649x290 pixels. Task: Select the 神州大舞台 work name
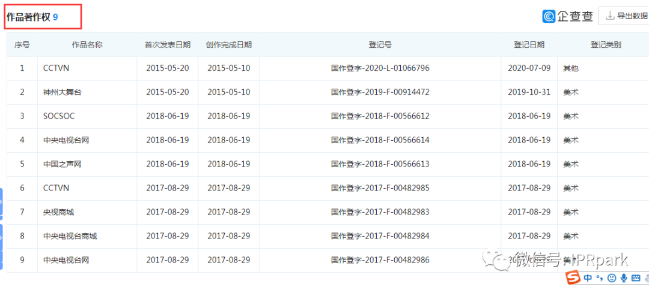[62, 92]
